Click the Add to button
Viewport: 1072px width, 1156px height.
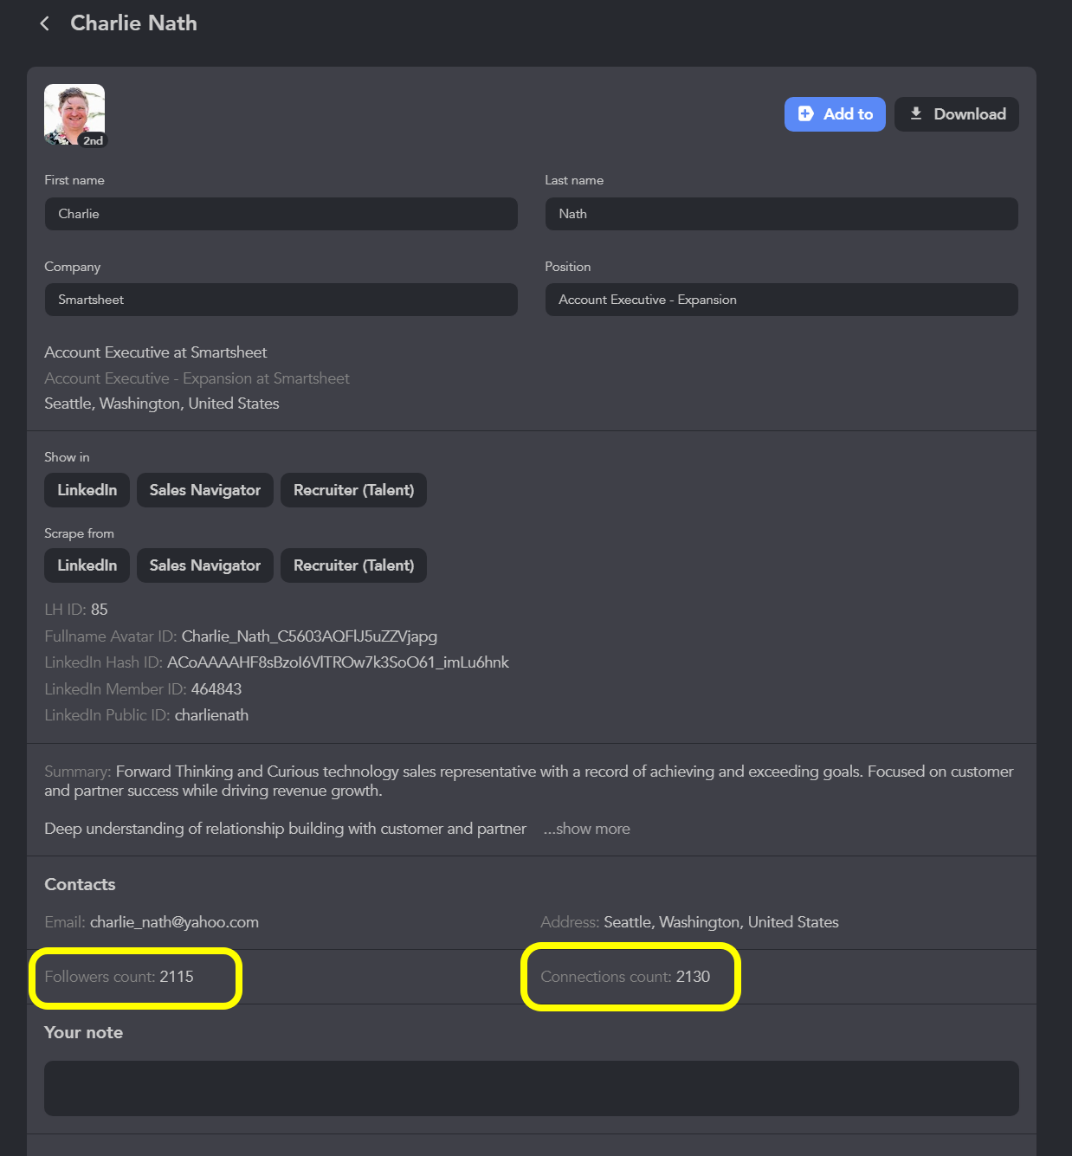tap(835, 114)
